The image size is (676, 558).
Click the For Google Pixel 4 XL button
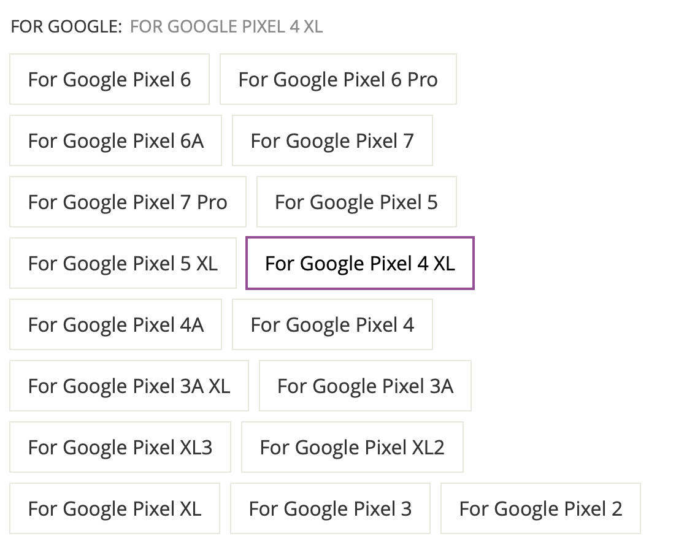pos(360,264)
